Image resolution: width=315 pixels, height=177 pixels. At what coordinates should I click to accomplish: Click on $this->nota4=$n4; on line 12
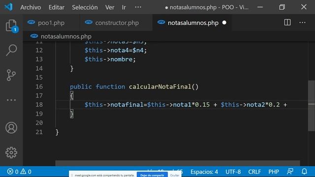116,50
